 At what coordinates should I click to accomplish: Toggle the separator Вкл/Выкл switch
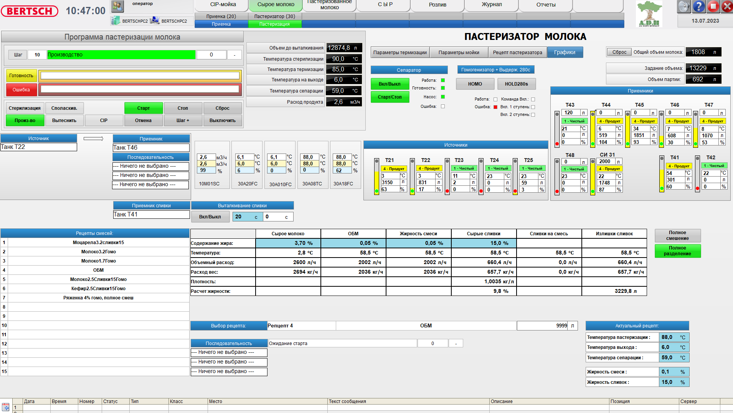(390, 84)
